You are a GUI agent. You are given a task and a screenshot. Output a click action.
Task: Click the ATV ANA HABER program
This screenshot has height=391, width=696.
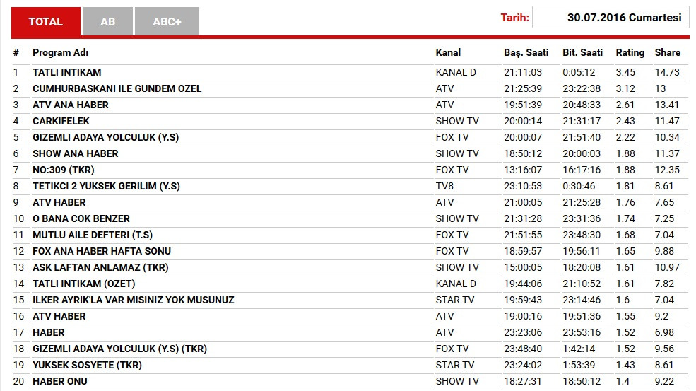tap(71, 105)
